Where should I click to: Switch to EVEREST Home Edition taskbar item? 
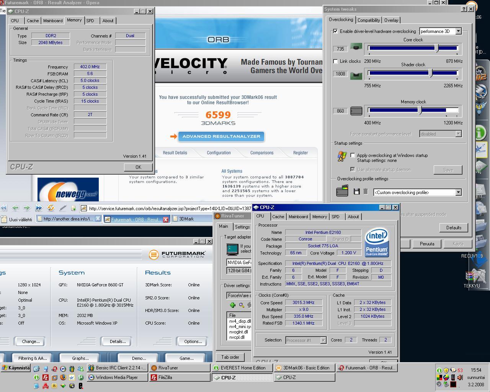[242, 368]
